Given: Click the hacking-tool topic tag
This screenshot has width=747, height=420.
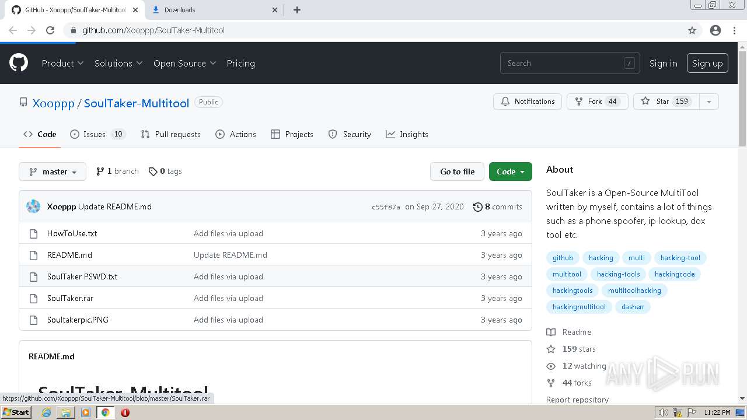Looking at the screenshot, I should (680, 258).
